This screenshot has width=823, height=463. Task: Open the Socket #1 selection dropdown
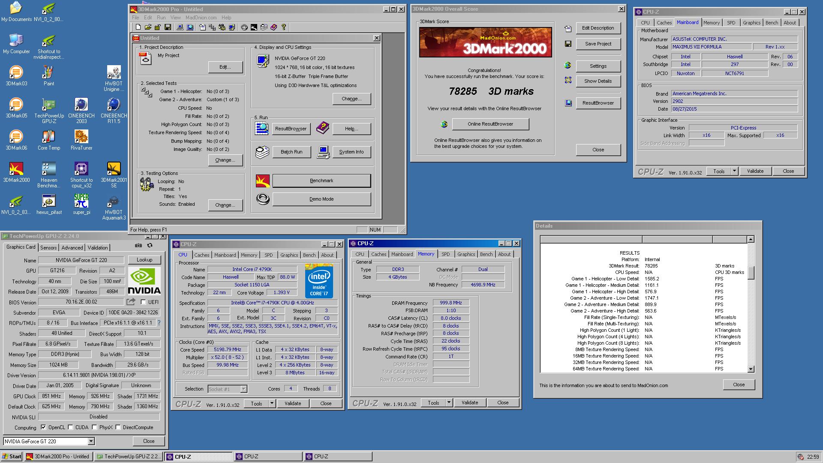point(243,389)
